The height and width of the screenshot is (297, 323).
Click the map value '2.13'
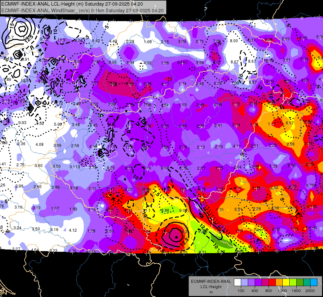(201, 147)
